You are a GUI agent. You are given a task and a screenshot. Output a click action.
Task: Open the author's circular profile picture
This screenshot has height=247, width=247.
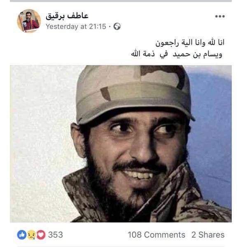pos(29,21)
